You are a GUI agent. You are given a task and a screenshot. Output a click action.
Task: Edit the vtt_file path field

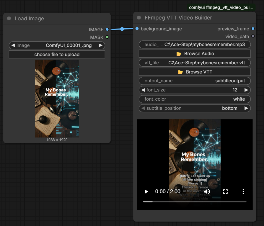point(195,63)
